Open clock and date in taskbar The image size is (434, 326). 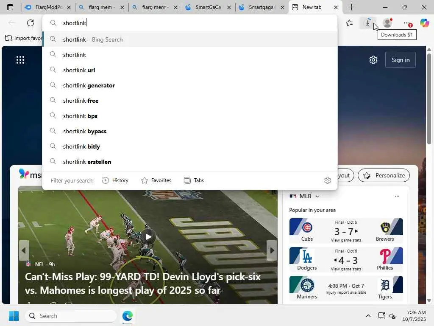[x=414, y=316]
